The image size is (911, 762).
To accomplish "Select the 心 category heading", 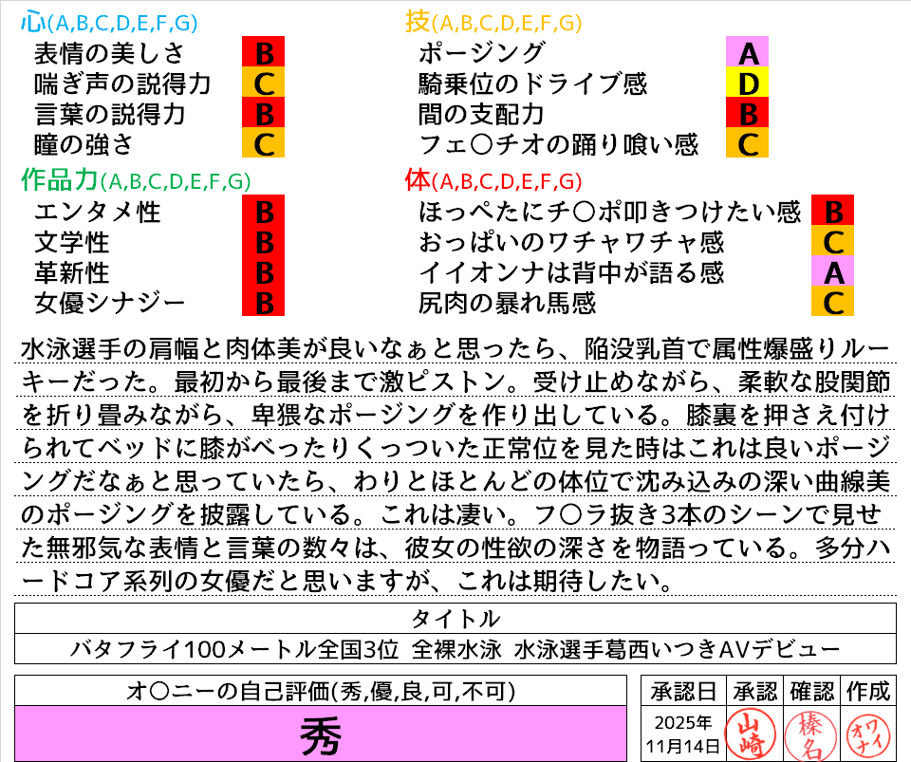I will pos(33,22).
